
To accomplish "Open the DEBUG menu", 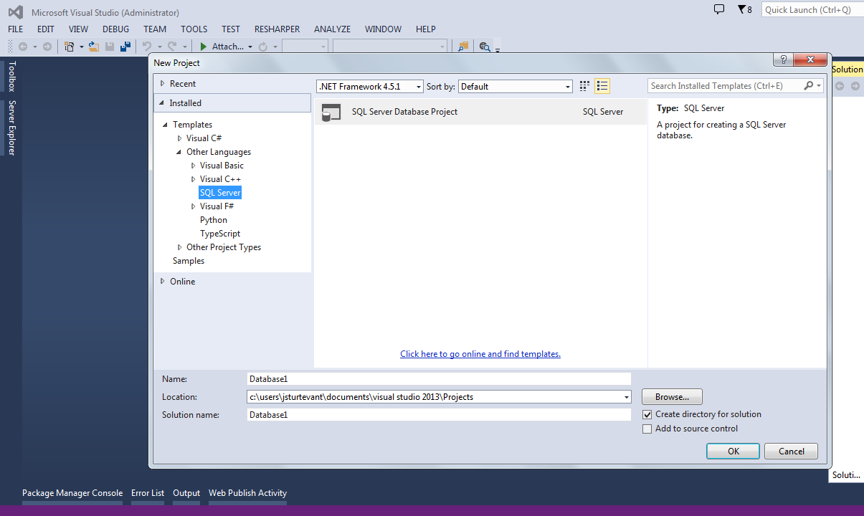I will [x=116, y=29].
